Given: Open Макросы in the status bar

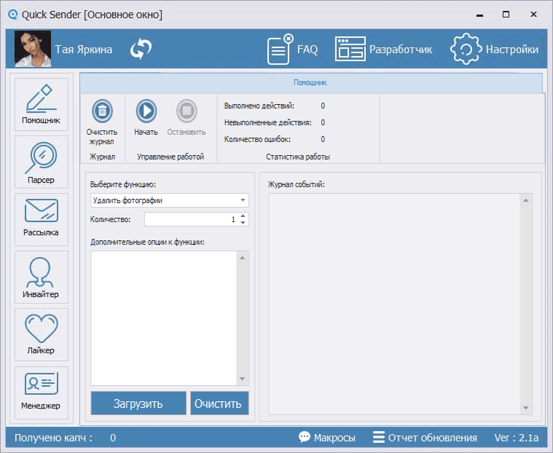Looking at the screenshot, I should click(327, 438).
